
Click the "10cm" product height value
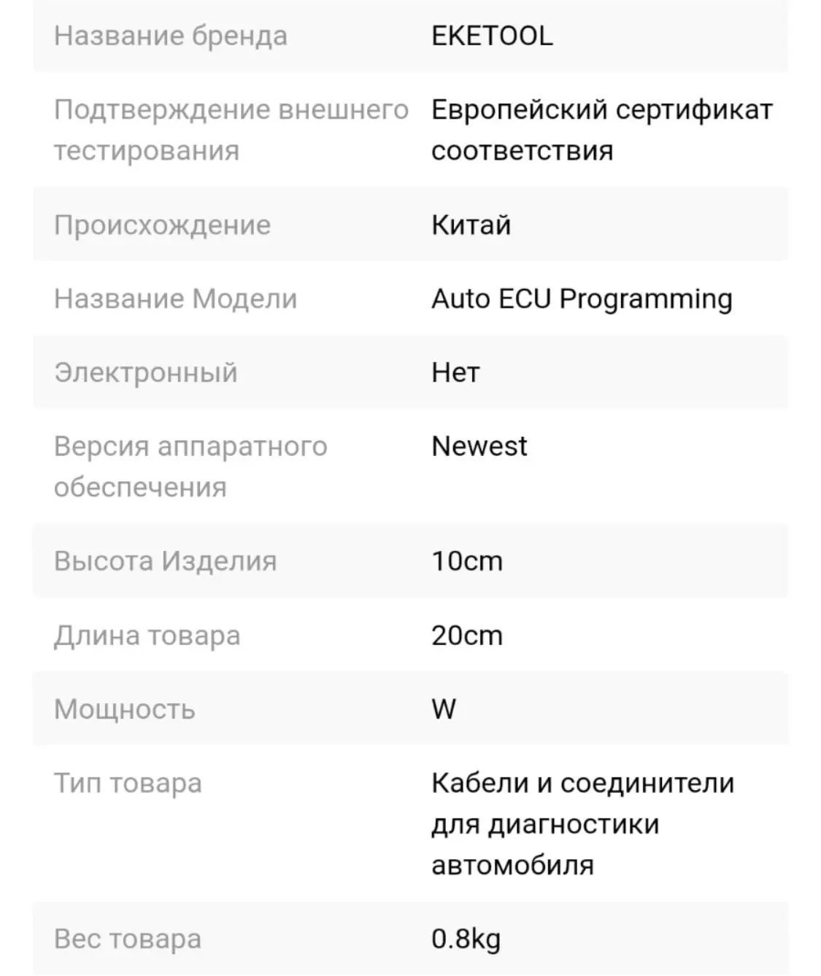point(467,561)
